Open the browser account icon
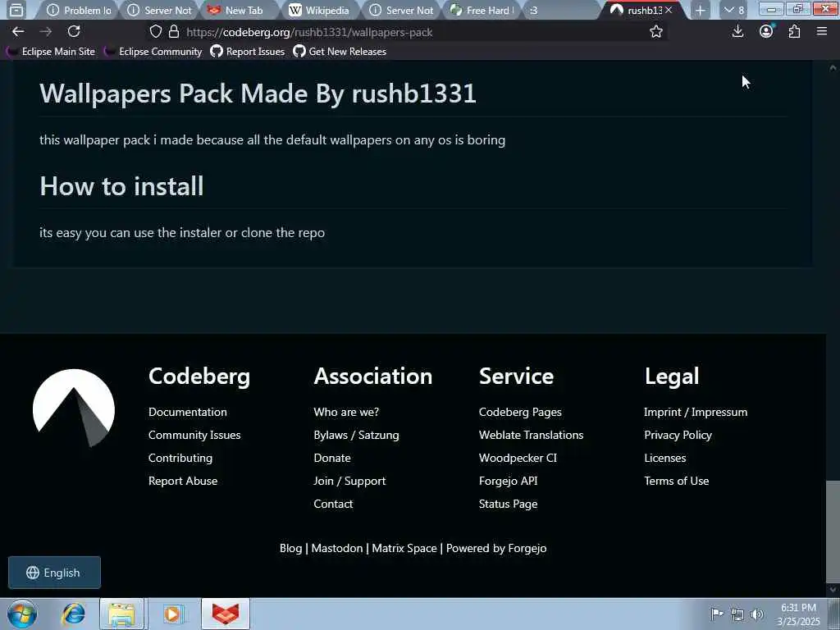 click(x=767, y=32)
